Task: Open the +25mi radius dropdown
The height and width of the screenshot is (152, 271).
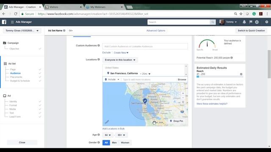Action: tap(145, 74)
